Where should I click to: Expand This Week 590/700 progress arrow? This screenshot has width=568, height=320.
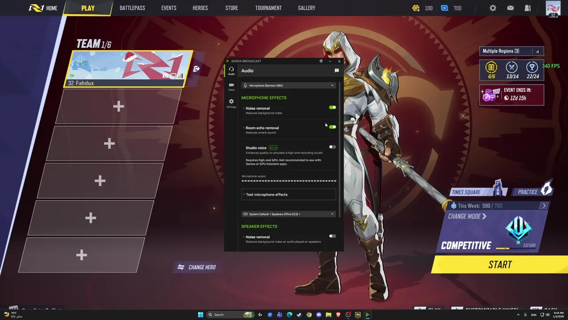point(544,206)
